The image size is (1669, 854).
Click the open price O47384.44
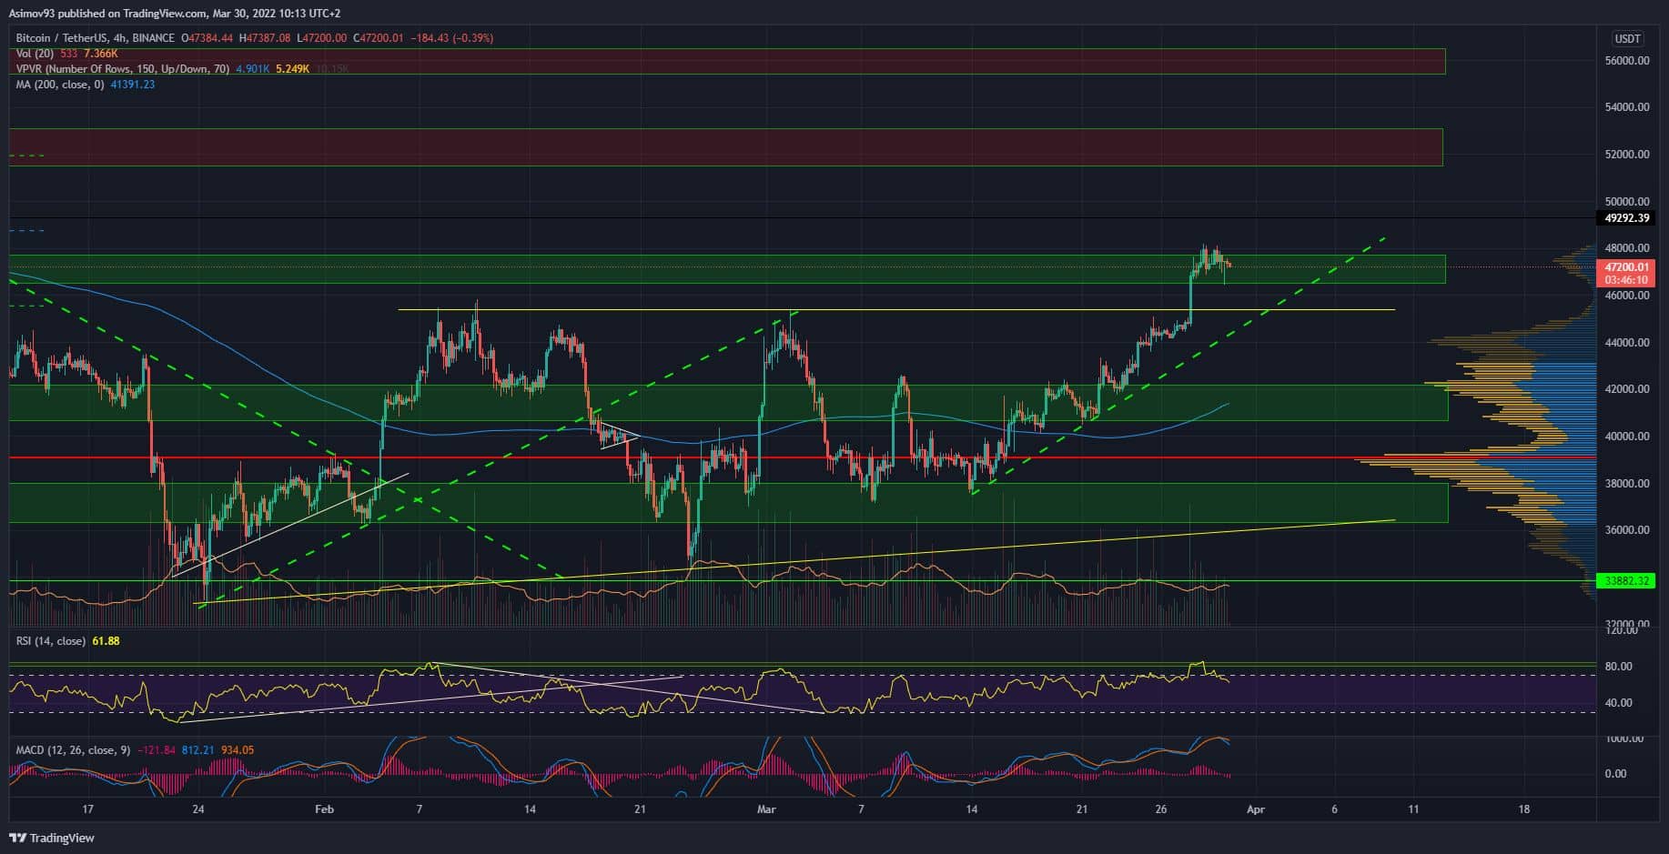(207, 38)
